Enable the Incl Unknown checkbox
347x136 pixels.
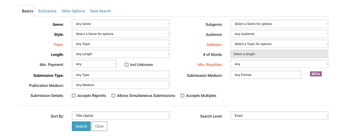coord(126,65)
